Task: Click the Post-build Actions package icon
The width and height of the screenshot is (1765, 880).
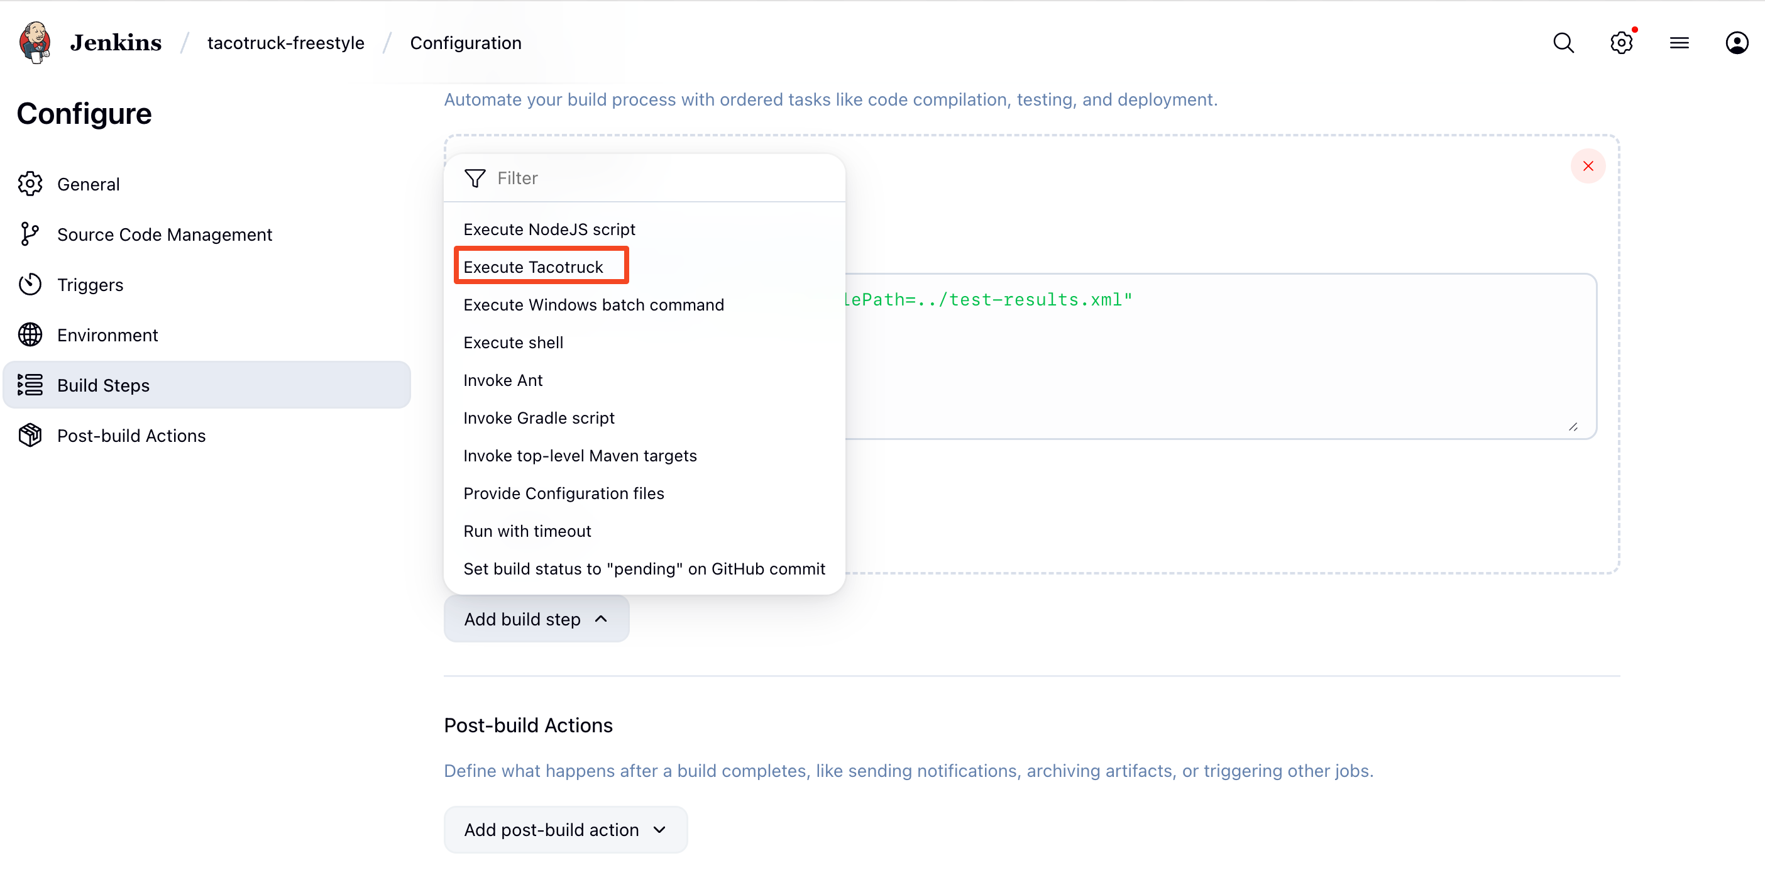Action: click(30, 435)
